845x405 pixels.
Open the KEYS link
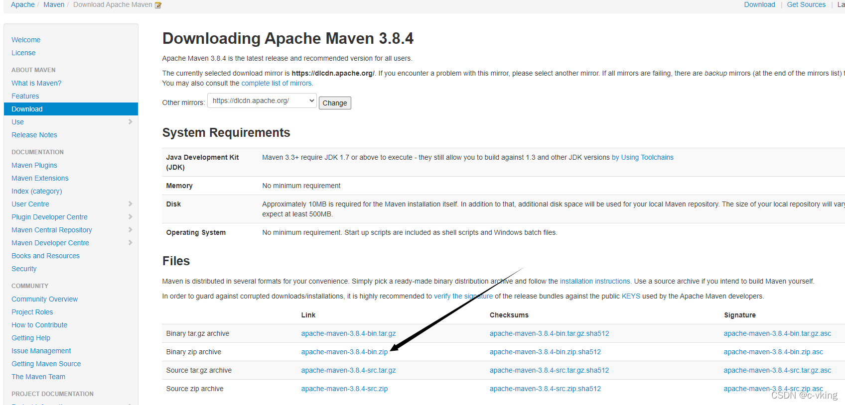tap(631, 296)
